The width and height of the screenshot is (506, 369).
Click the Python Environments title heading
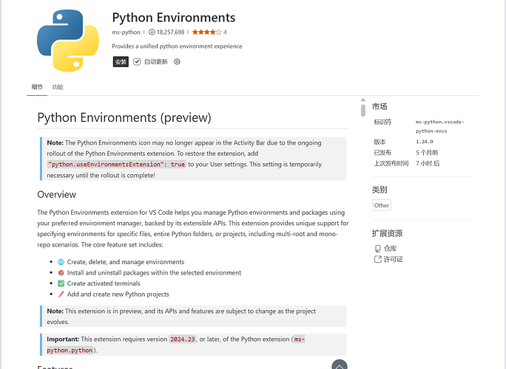click(174, 18)
